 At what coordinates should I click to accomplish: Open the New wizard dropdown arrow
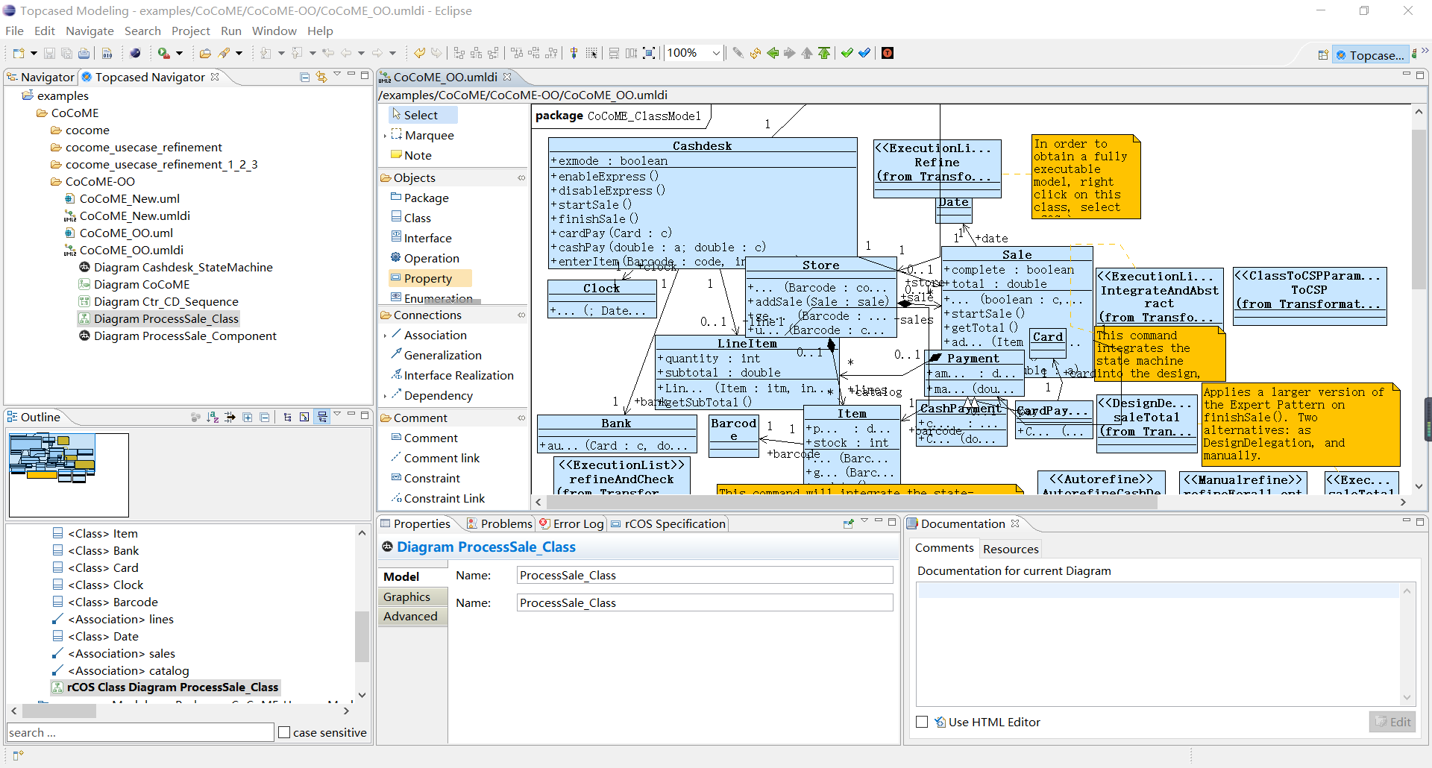tap(34, 53)
